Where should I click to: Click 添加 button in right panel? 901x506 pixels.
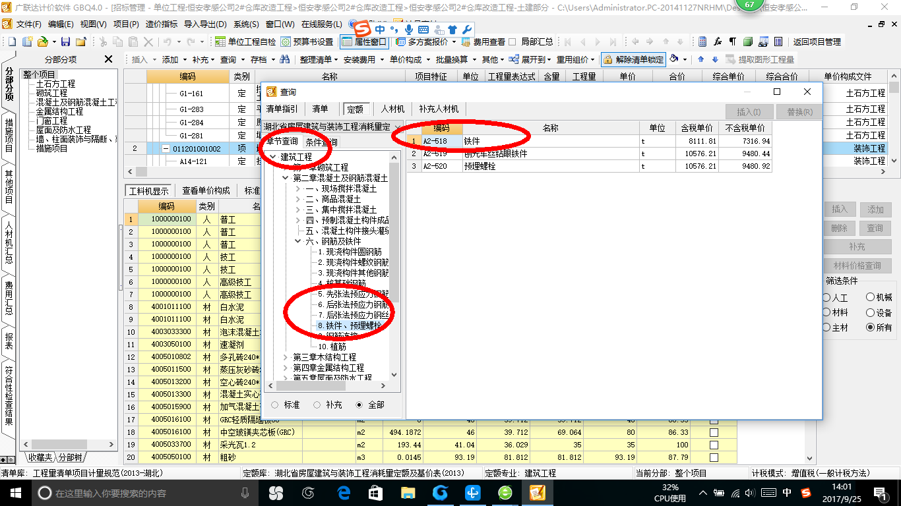click(x=875, y=210)
